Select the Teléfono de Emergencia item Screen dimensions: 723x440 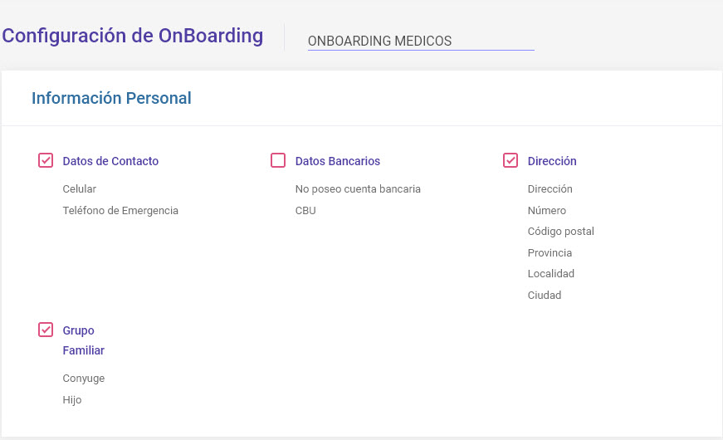coord(120,211)
